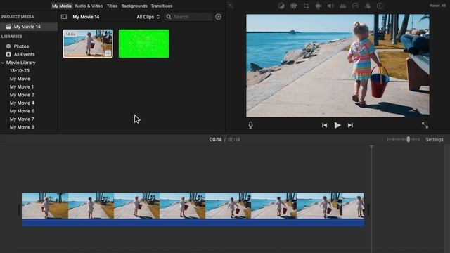The width and height of the screenshot is (450, 253).
Task: Select My Movie 14 in Project Media
Action: (x=29, y=27)
